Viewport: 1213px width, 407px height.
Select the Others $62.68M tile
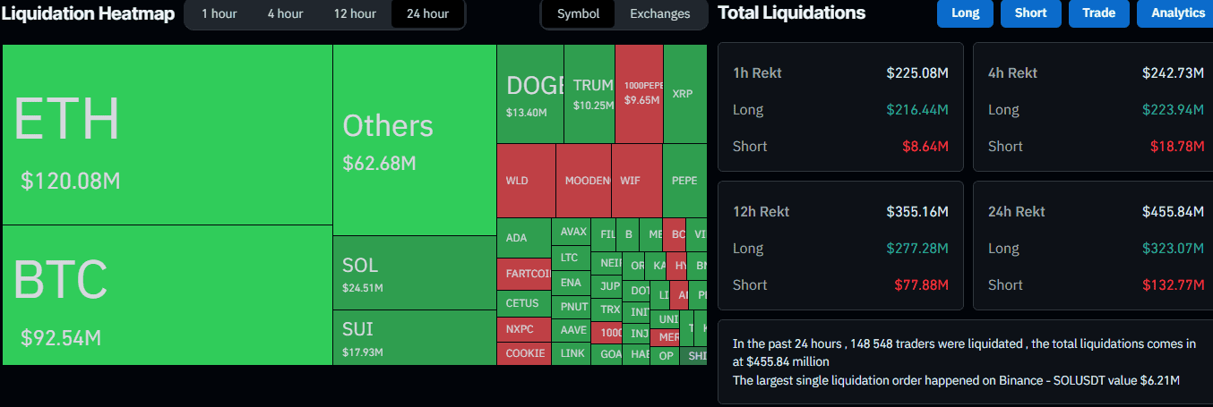[x=414, y=140]
